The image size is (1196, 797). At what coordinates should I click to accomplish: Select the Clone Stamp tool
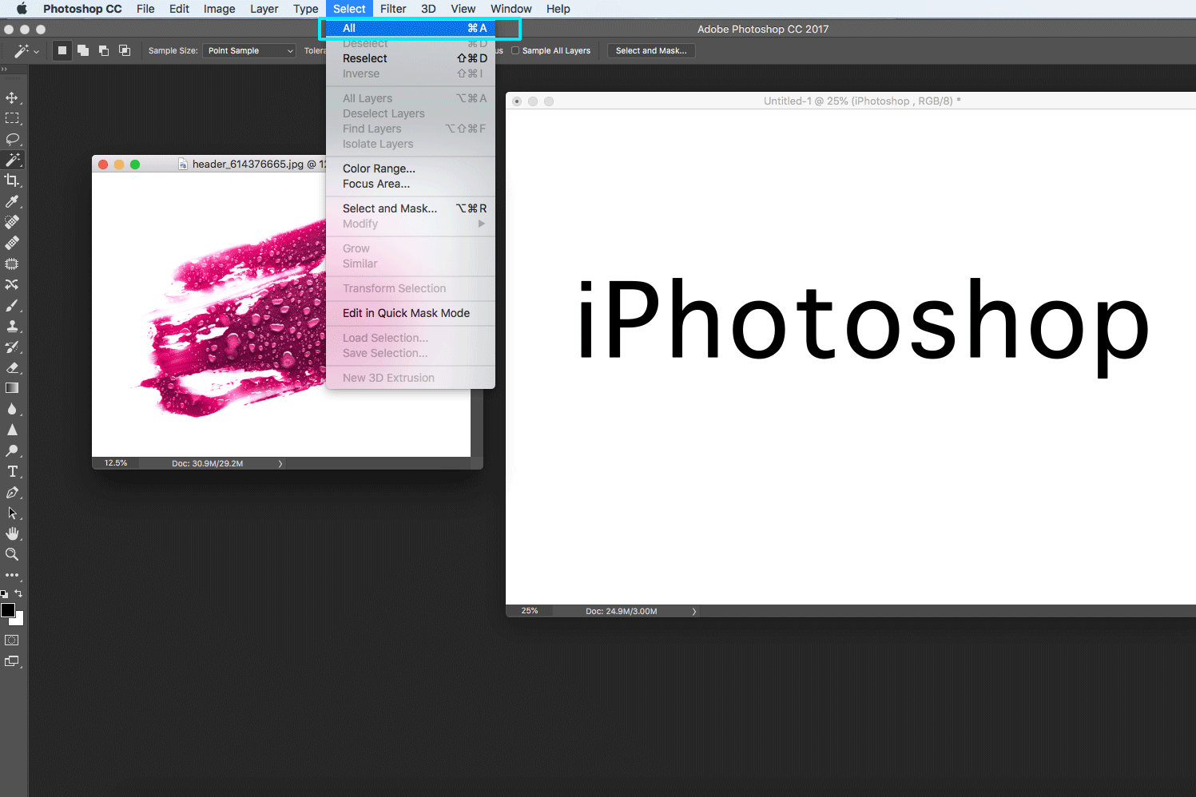12,326
